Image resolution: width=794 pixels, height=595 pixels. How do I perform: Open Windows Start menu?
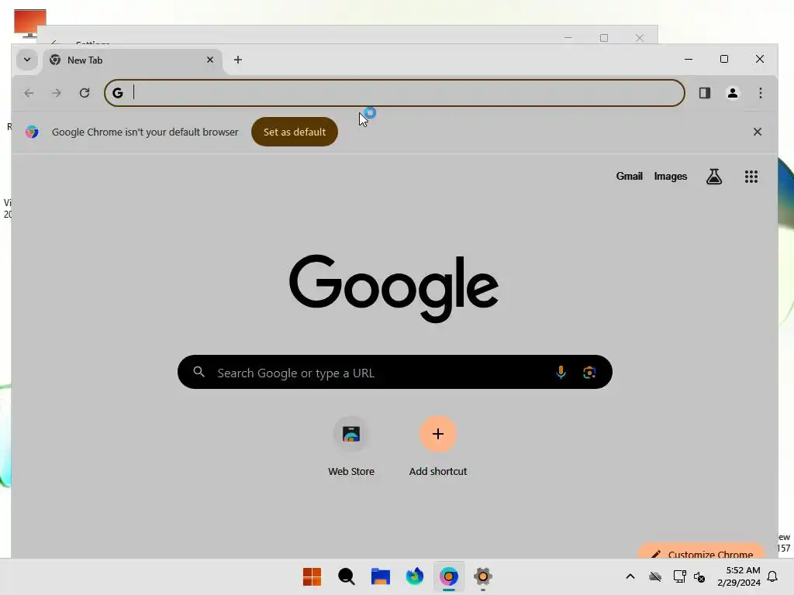click(312, 576)
